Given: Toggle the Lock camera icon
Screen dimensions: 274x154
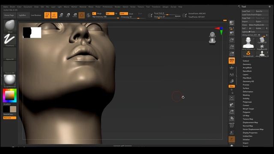Looking at the screenshot, I should pos(232,81).
